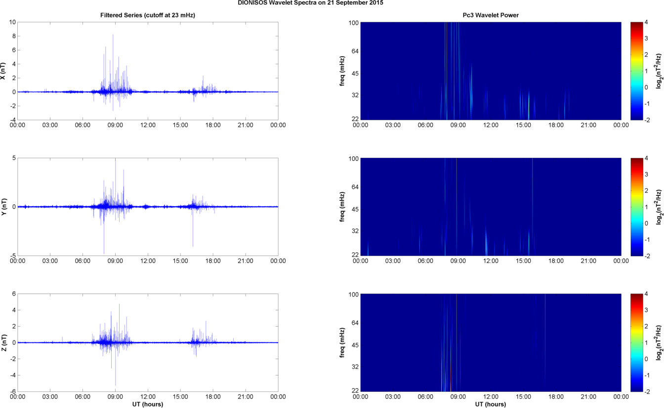Click the "X (nT)" axis label
664x408 pixels.
coord(3,71)
